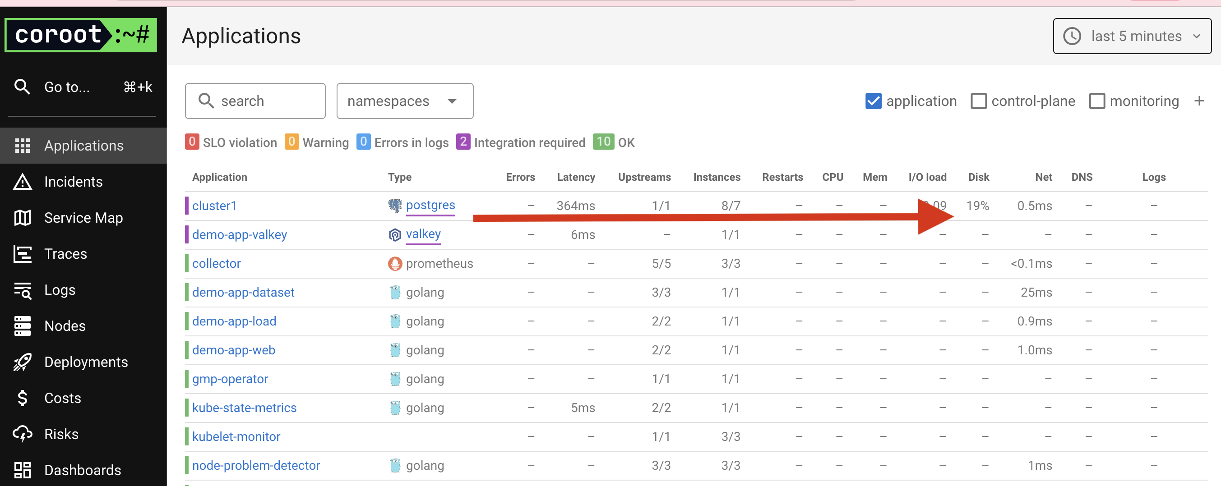Click the Net column header
The width and height of the screenshot is (1221, 486).
pyautogui.click(x=1043, y=177)
